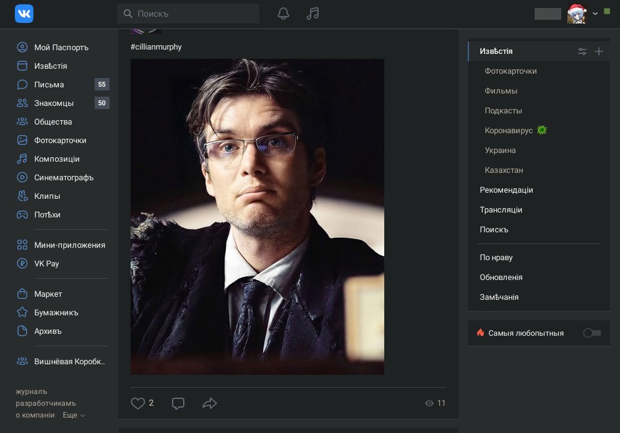Open news feed filter settings icon
The width and height of the screenshot is (620, 433).
click(x=582, y=51)
